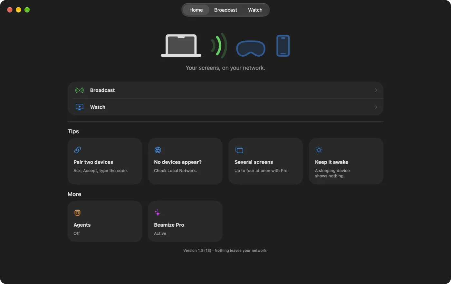Click the stacked windows icon on Several screens
This screenshot has width=451, height=284.
[x=239, y=150]
